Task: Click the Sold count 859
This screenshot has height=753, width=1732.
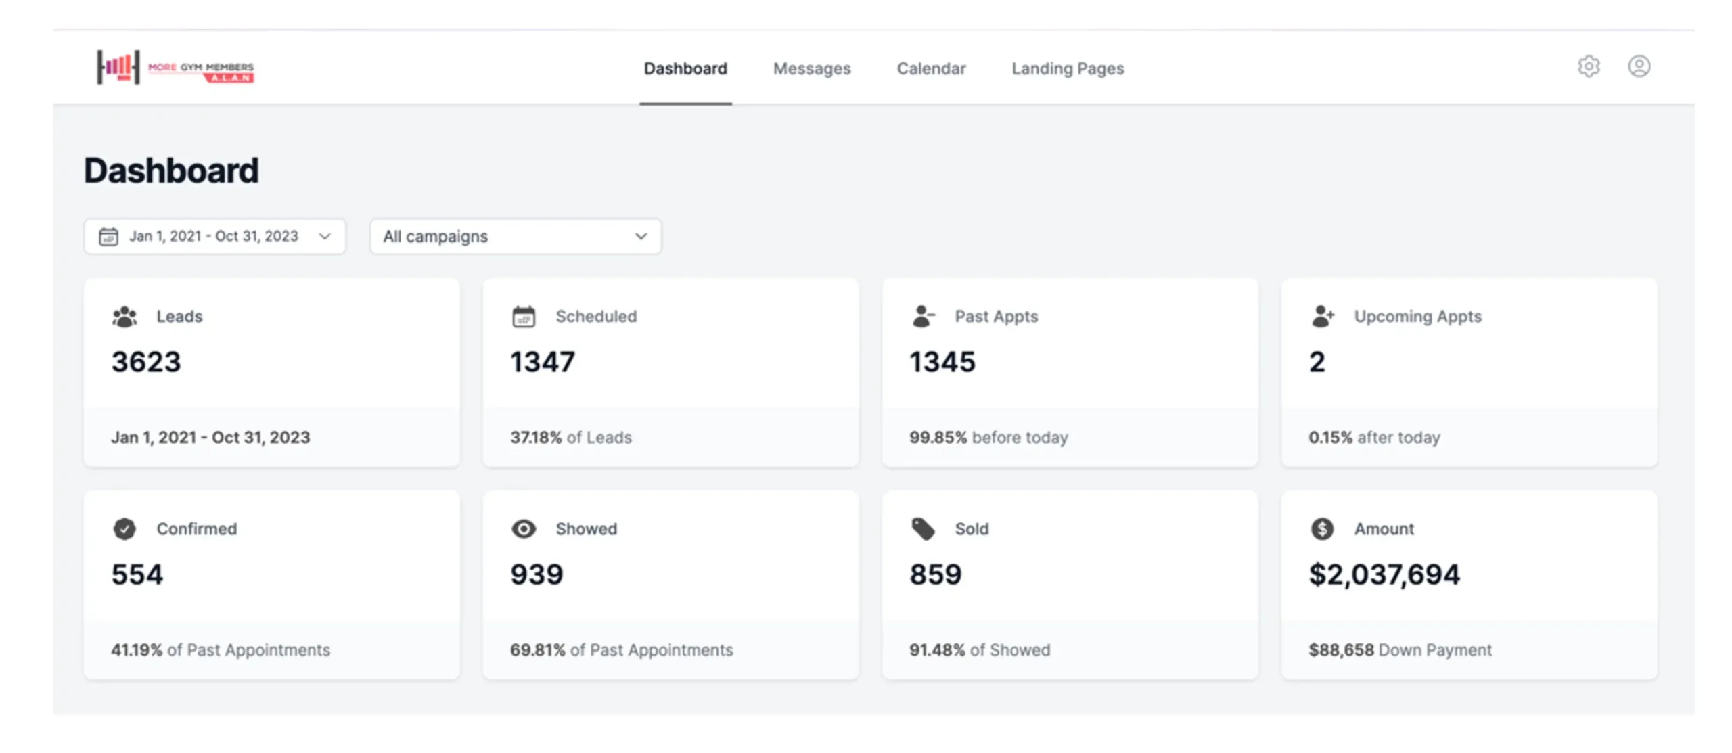Action: click(935, 574)
